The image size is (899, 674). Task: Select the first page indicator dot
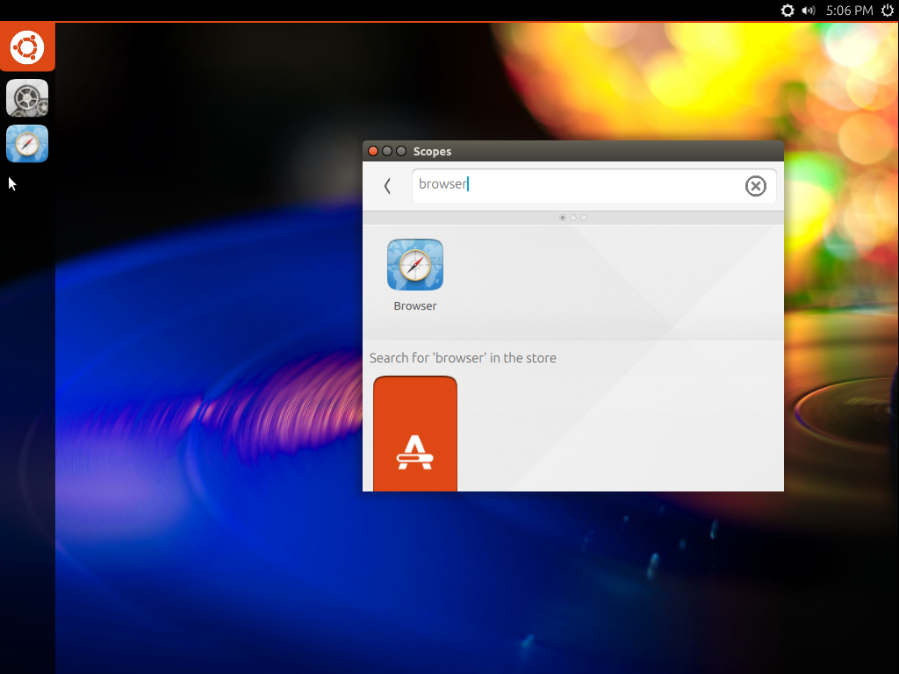click(x=563, y=218)
